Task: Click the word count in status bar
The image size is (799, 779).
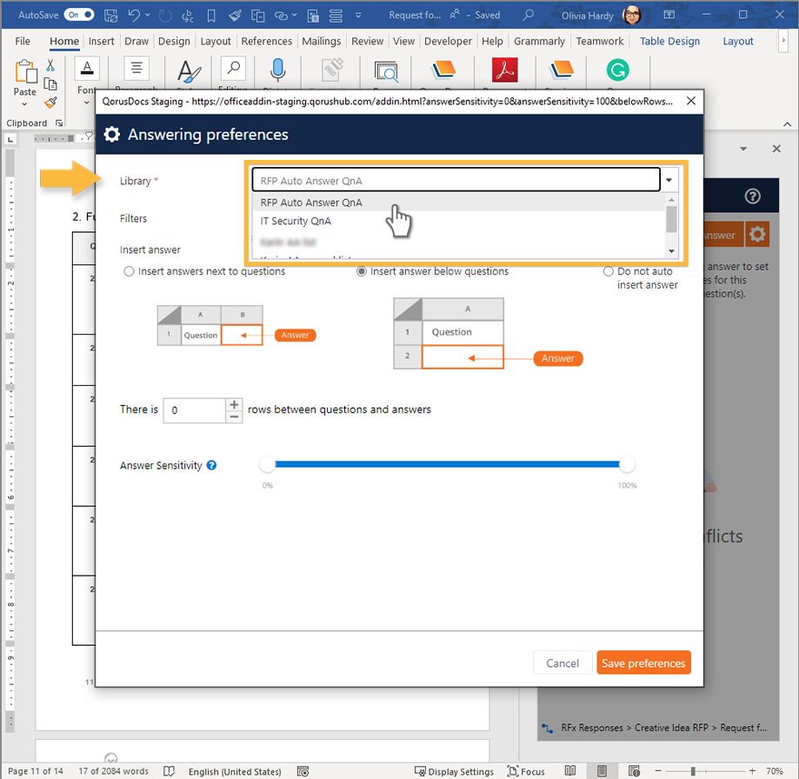Action: tap(113, 771)
